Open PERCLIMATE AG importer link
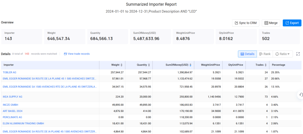 point(12,117)
